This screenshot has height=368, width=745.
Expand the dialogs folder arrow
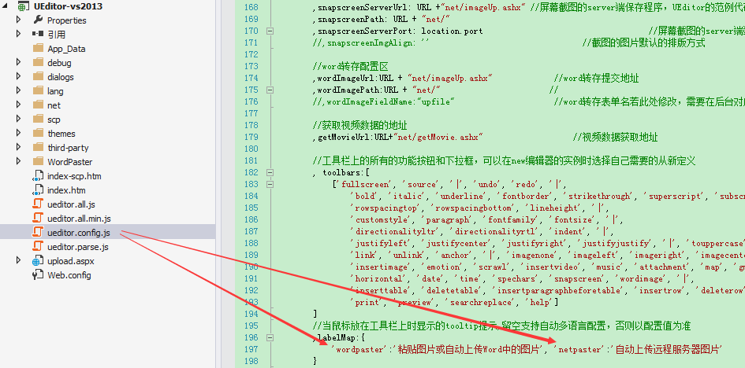(x=19, y=76)
